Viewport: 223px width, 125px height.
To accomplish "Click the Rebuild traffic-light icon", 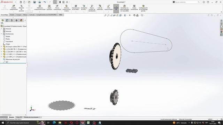I will (x=60, y=2).
